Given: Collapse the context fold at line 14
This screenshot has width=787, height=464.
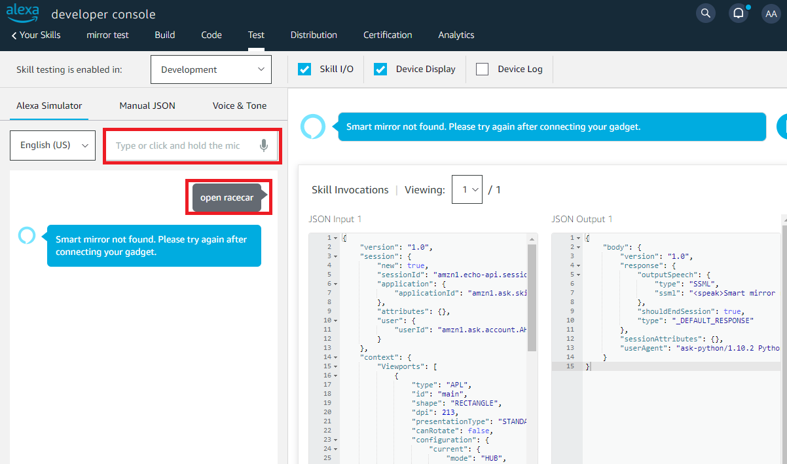Looking at the screenshot, I should (336, 357).
